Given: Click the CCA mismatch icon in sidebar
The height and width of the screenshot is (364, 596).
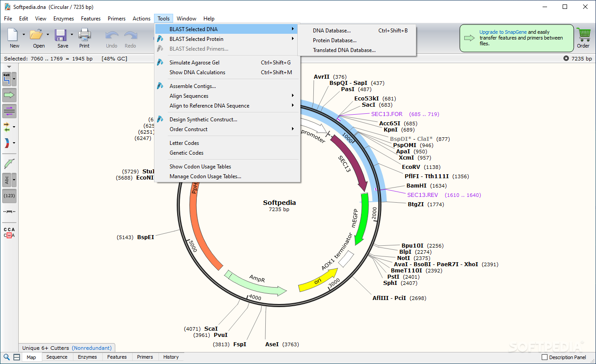Looking at the screenshot, I should point(9,232).
